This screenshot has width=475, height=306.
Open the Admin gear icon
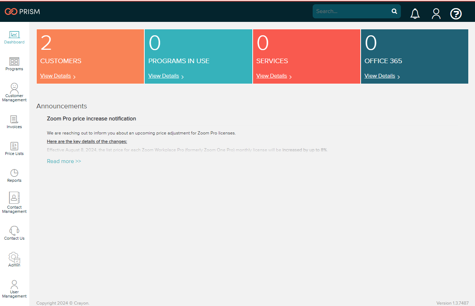pyautogui.click(x=14, y=257)
